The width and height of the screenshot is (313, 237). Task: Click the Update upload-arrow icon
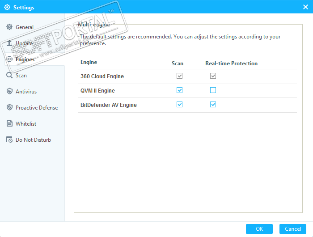(9, 43)
